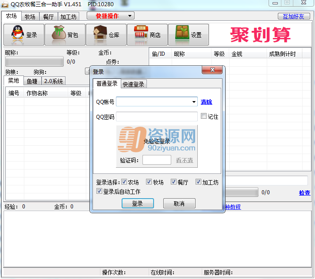Minimize the main window
The width and height of the screenshot is (315, 279).
pos(275,3)
